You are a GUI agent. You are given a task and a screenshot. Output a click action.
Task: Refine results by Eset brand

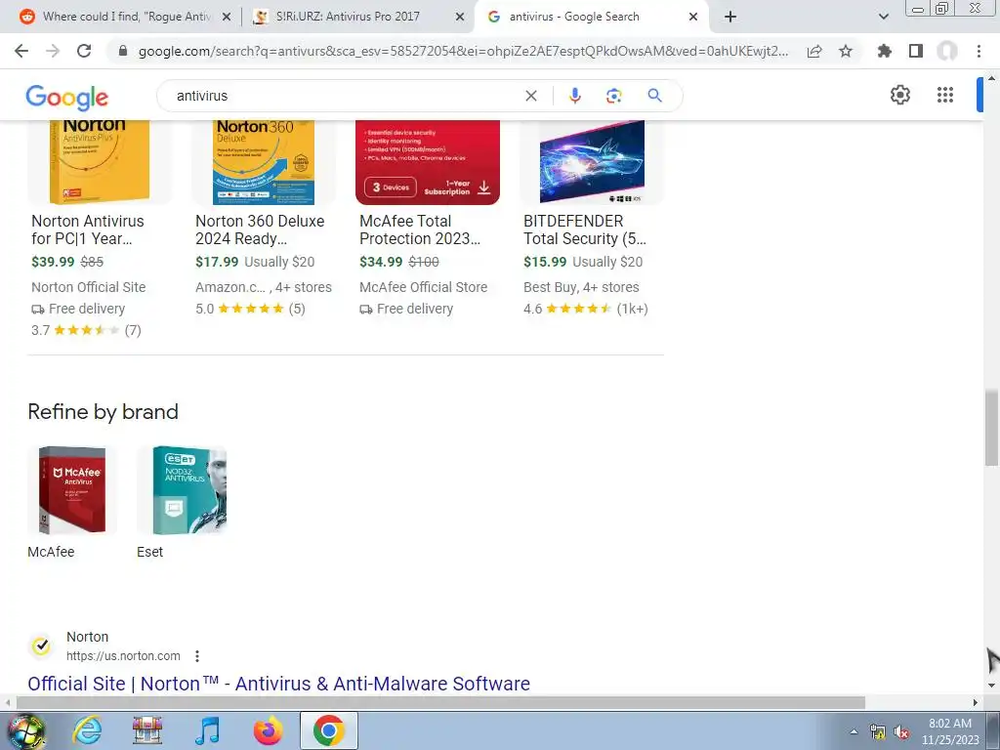pos(182,503)
